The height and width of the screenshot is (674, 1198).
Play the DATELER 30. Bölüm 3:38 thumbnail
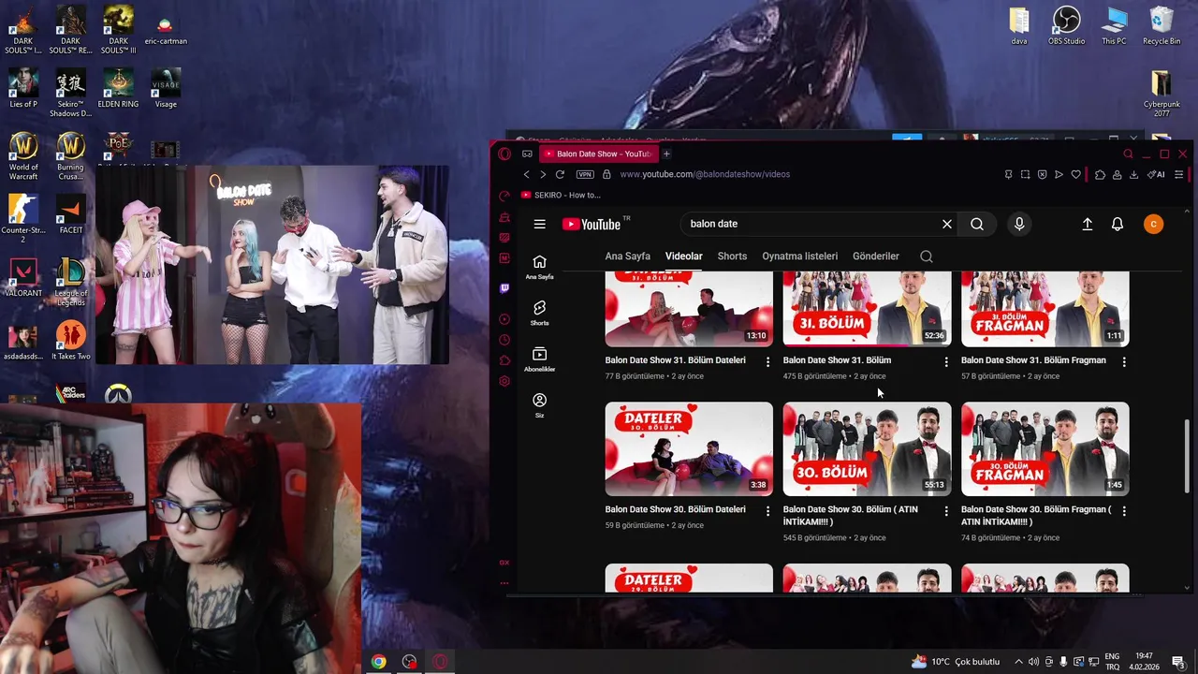689,449
